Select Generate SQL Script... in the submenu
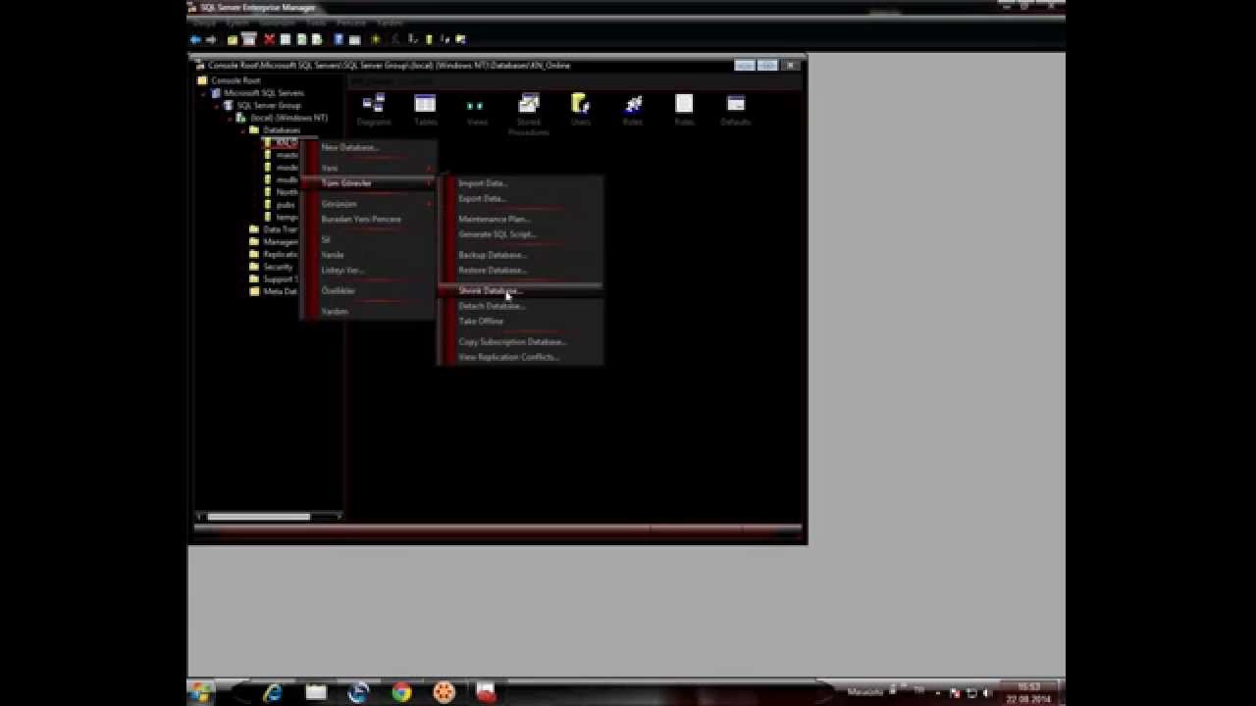 520,234
